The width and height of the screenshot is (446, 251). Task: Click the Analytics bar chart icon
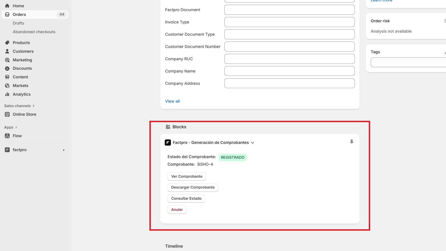click(x=7, y=94)
